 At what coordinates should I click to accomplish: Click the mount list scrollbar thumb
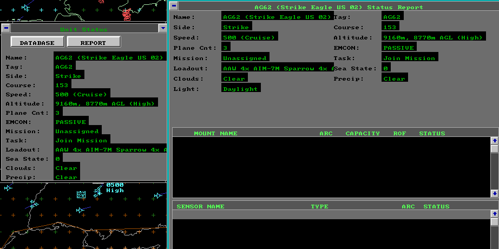pos(495,148)
